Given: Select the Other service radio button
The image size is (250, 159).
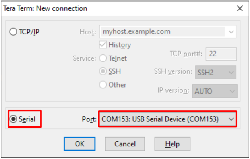Looking at the screenshot, I should [103, 85].
